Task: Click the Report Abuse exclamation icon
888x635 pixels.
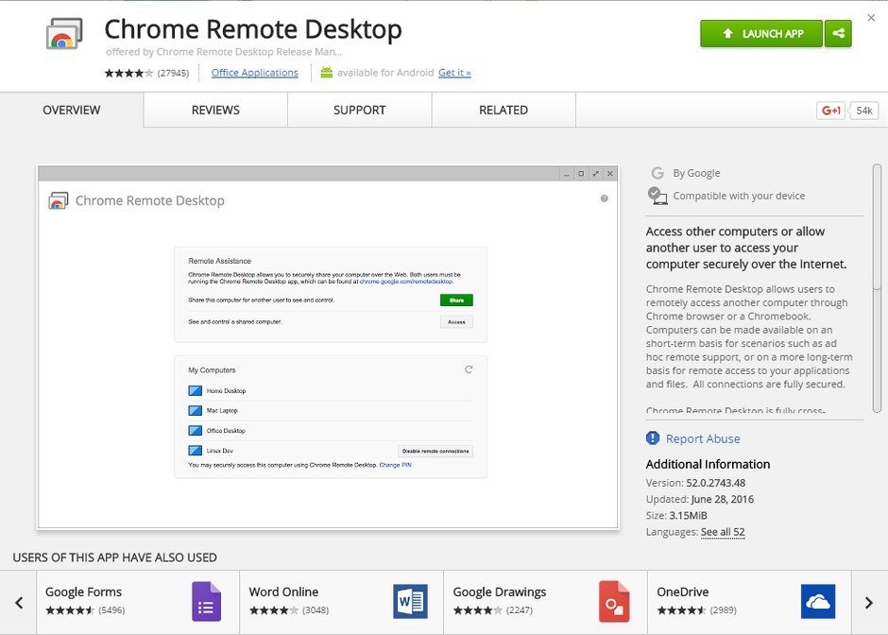Action: (x=652, y=438)
